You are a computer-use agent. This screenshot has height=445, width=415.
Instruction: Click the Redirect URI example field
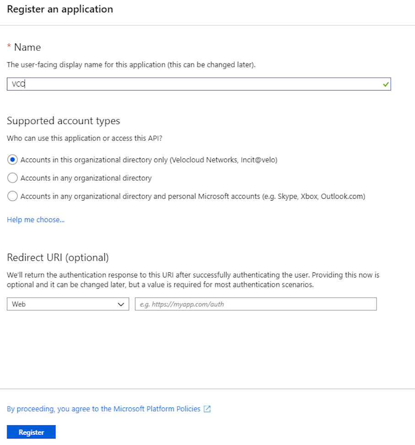pos(255,304)
